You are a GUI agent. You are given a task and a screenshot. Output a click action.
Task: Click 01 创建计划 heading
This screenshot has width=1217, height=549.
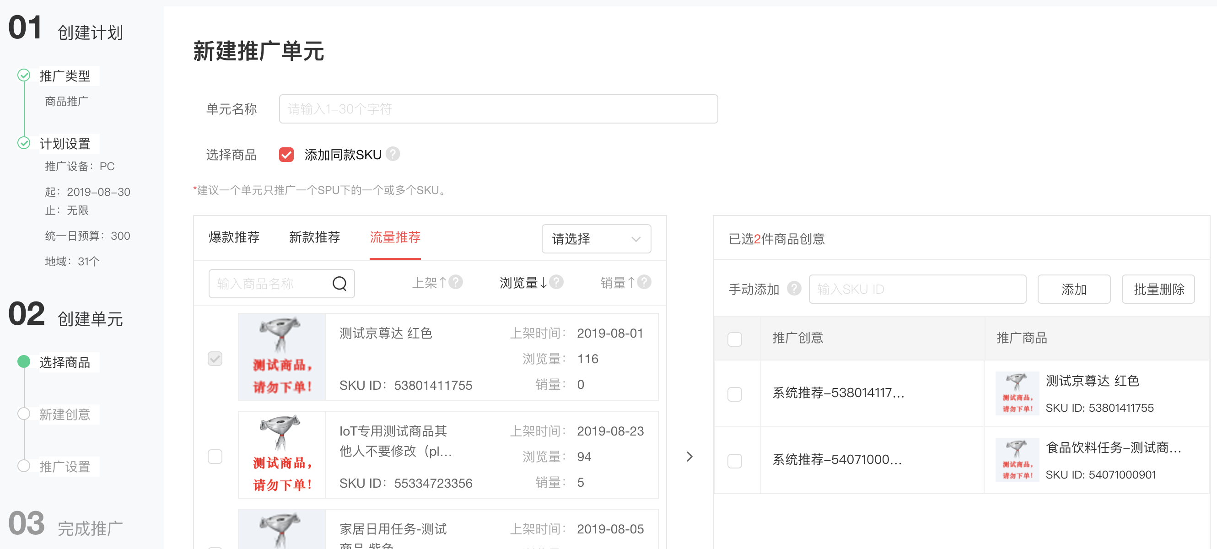pyautogui.click(x=66, y=28)
